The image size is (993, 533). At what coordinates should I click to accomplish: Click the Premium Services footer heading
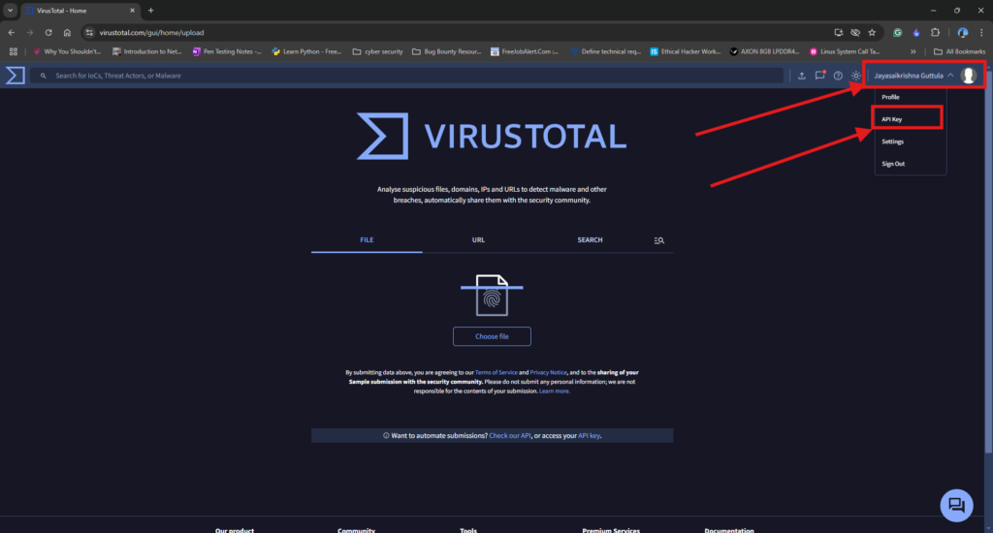[x=611, y=530]
